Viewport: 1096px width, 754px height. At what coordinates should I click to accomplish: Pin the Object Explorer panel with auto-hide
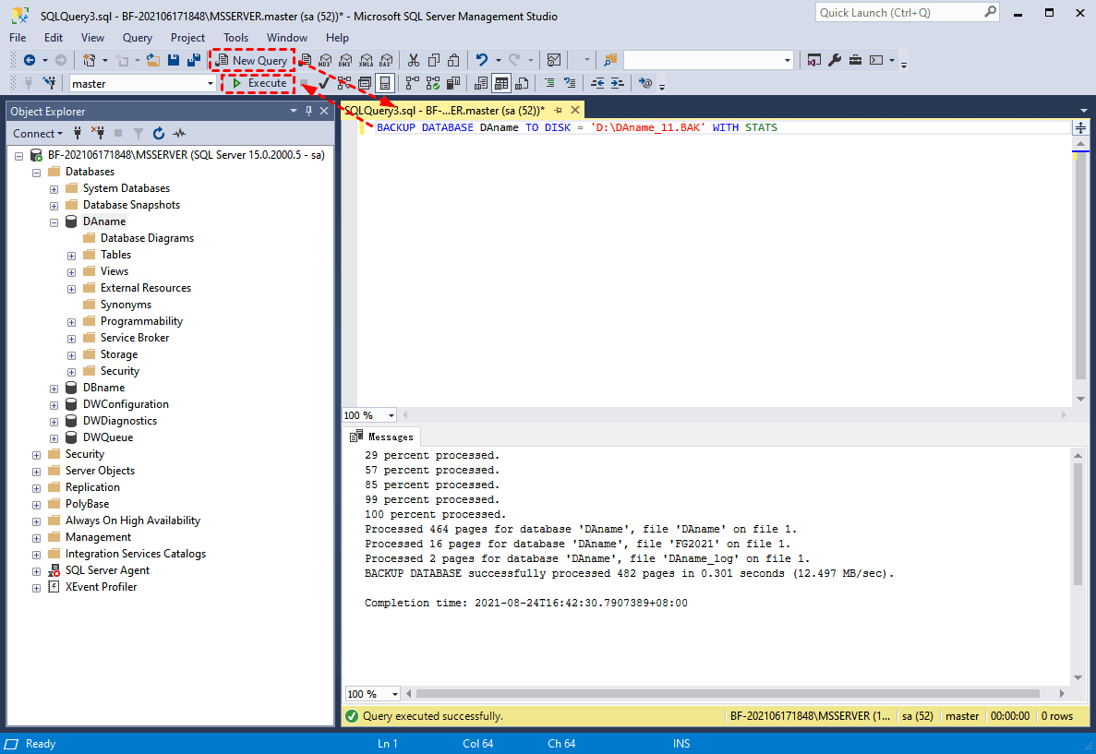tap(308, 111)
